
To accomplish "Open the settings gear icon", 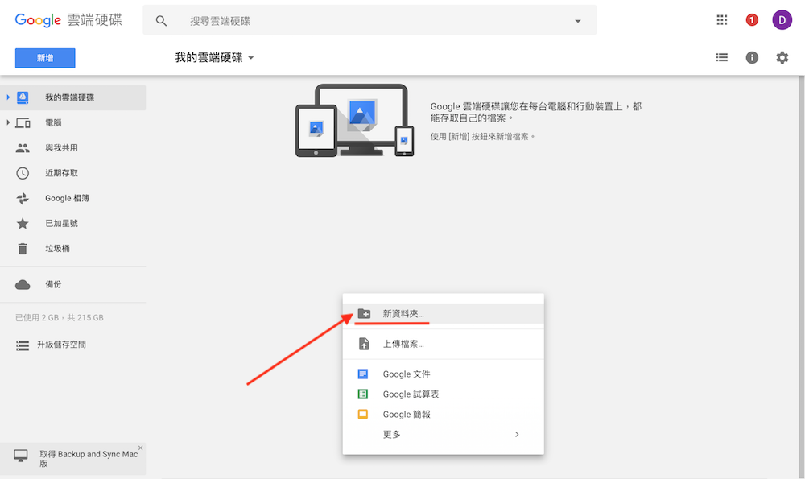I will [x=782, y=57].
